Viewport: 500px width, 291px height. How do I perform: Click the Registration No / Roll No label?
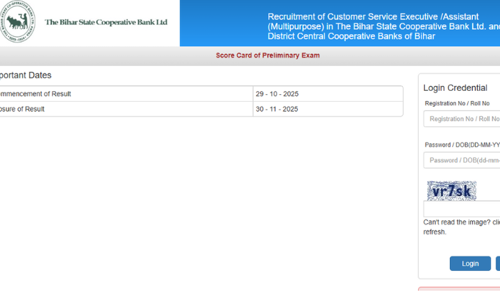[457, 103]
